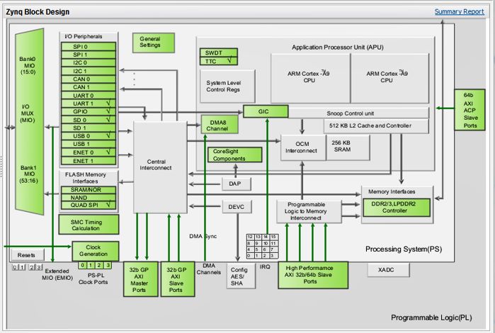Toggle the checked QUAD SPI flash interface
This screenshot has width=495, height=333.
[89, 205]
